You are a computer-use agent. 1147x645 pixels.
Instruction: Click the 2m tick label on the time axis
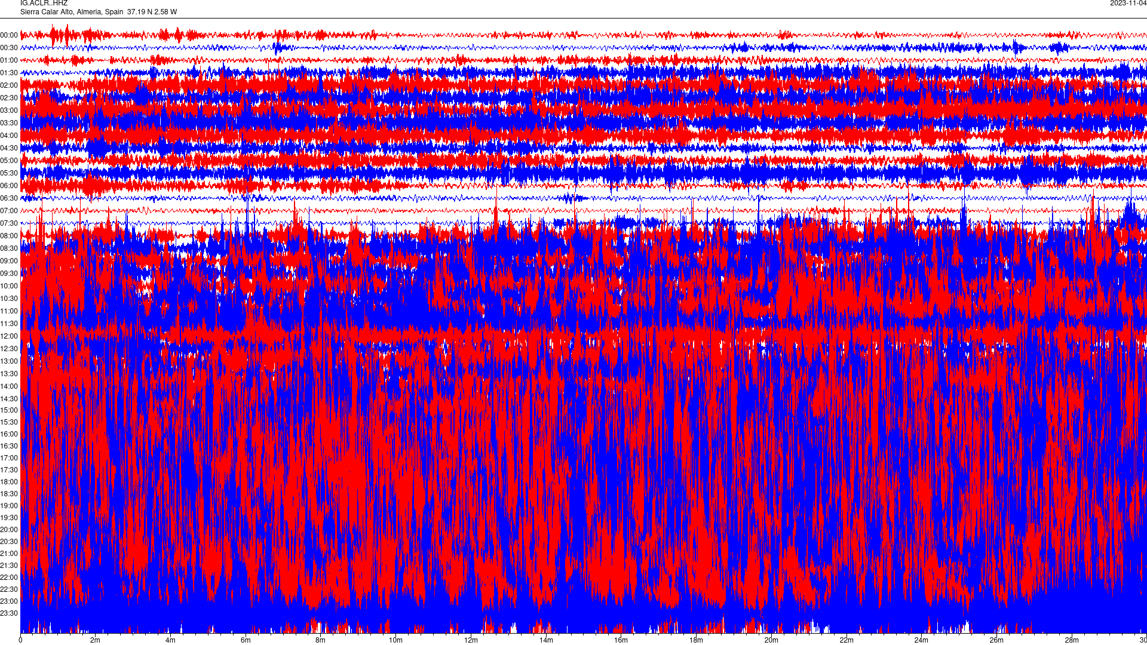coord(96,640)
